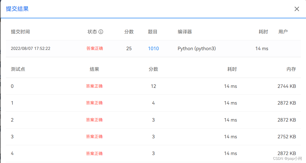The height and width of the screenshot is (163, 306).
Task: Click the 耗时 header in the top table
Action: [x=263, y=31]
